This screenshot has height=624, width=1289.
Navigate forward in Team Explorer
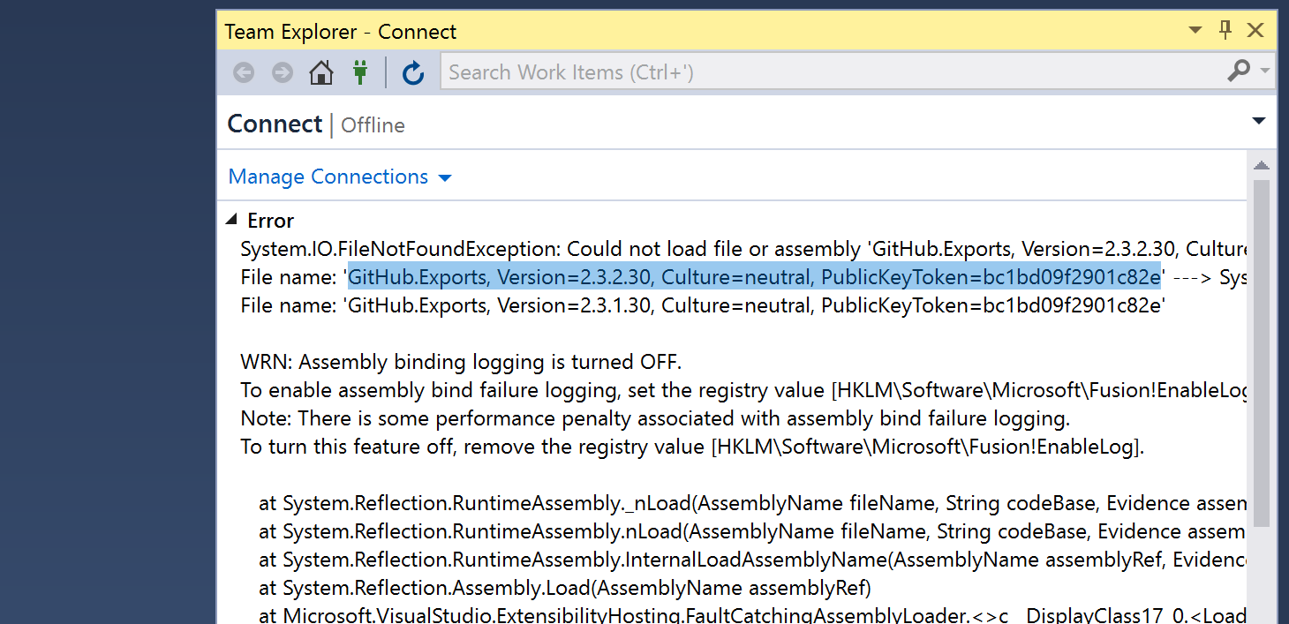click(x=282, y=71)
